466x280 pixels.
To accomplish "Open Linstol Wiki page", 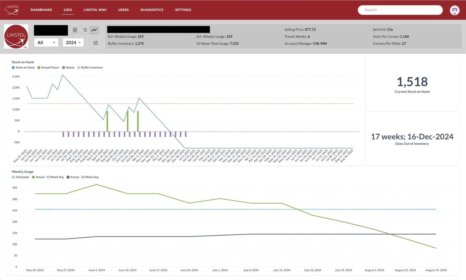I will tap(95, 10).
